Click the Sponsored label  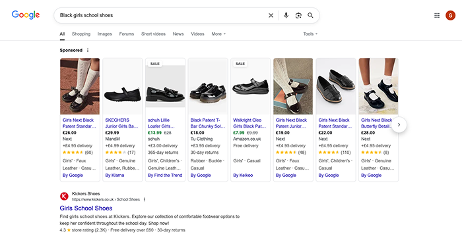[x=71, y=50]
